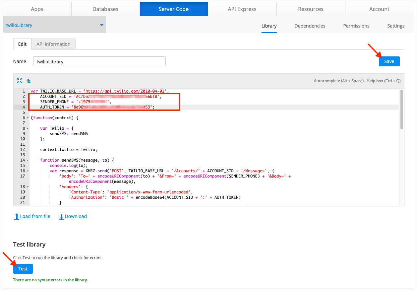This screenshot has width=417, height=291.
Task: Select the Server Code tab
Action: pos(174,9)
